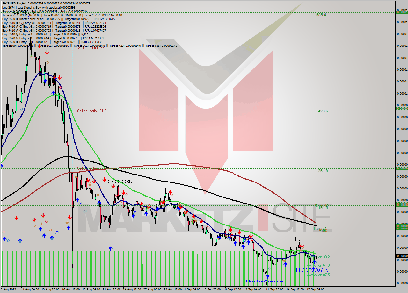Viewport: 408px width, 293px height.
Task: Click the 11 Sep 20:00 time label
Action: click(275, 289)
